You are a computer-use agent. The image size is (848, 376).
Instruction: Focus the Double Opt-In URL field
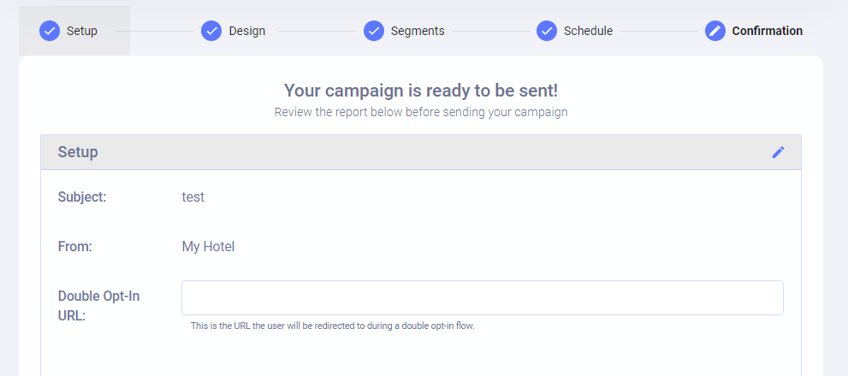pyautogui.click(x=482, y=297)
